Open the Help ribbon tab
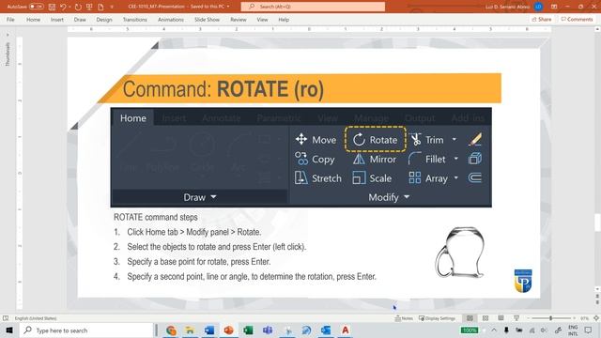The height and width of the screenshot is (338, 601). [x=284, y=20]
